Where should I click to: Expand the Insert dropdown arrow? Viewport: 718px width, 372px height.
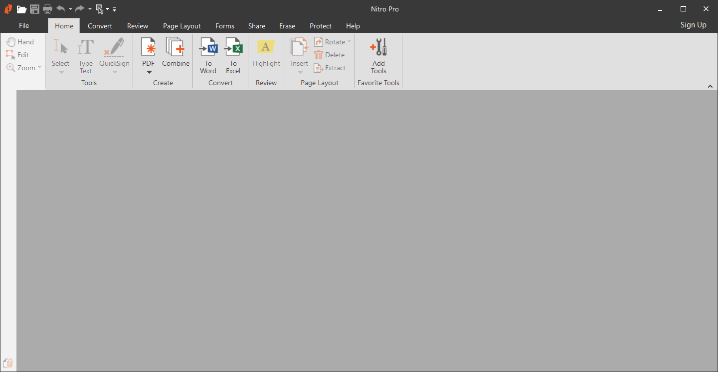point(300,72)
